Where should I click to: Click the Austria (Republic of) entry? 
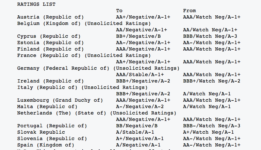50,17
